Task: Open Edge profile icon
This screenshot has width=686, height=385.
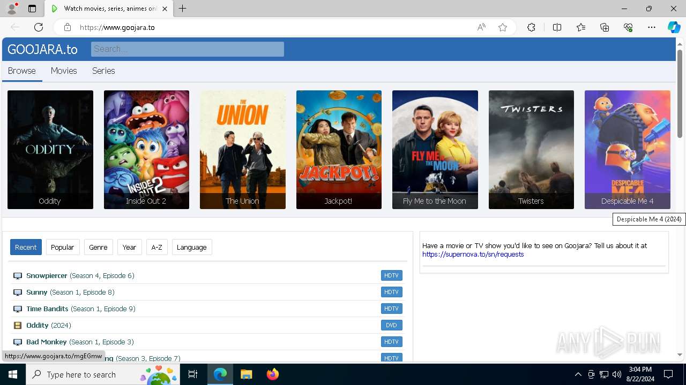Action: (12, 9)
